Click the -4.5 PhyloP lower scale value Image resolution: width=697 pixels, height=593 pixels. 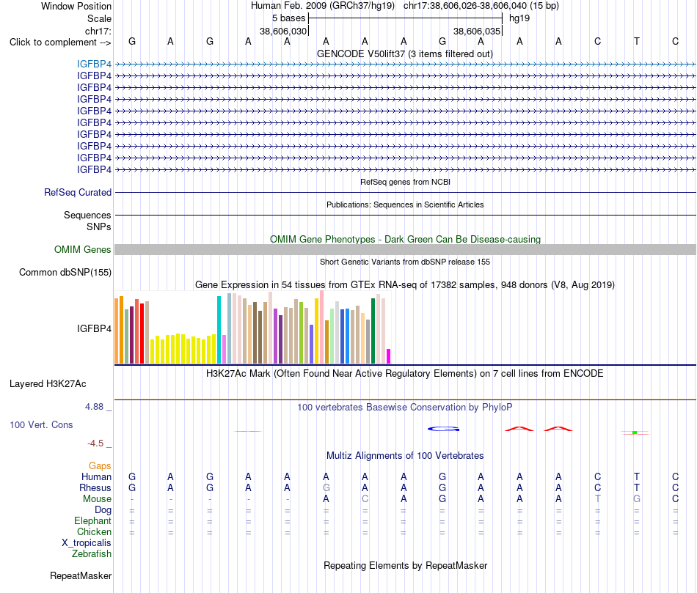(95, 443)
